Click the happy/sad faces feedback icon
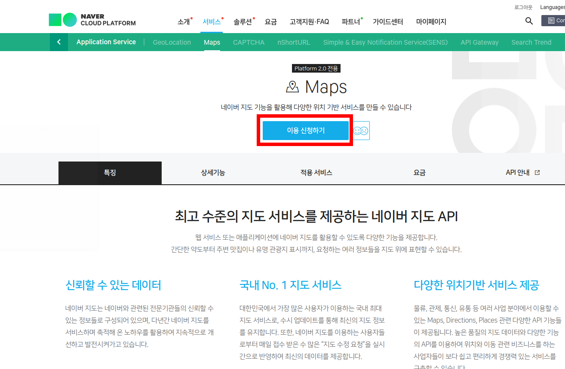 click(x=361, y=131)
